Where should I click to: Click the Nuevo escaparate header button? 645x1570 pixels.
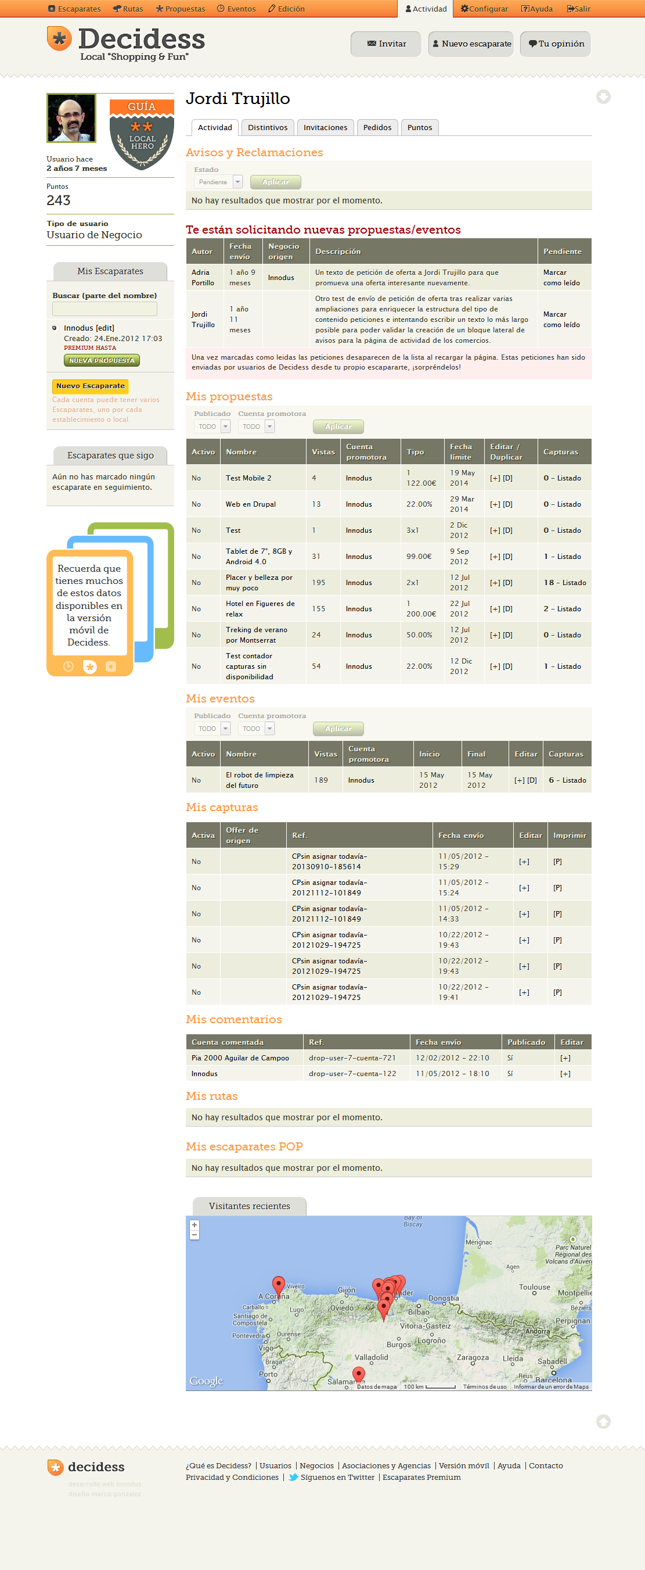pos(471,44)
